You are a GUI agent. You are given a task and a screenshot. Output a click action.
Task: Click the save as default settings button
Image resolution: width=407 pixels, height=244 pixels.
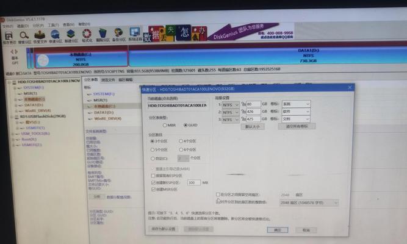(164, 229)
